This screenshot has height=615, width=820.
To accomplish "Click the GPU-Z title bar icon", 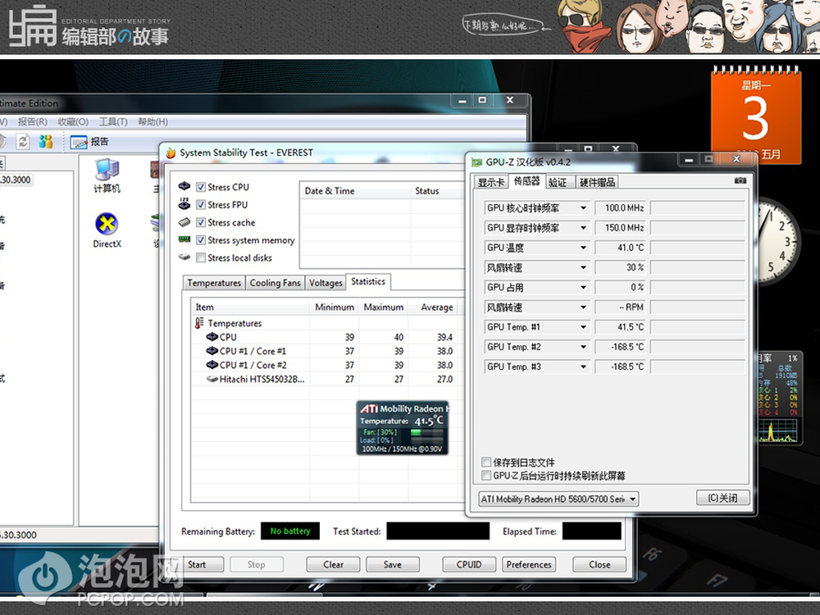I will [476, 162].
